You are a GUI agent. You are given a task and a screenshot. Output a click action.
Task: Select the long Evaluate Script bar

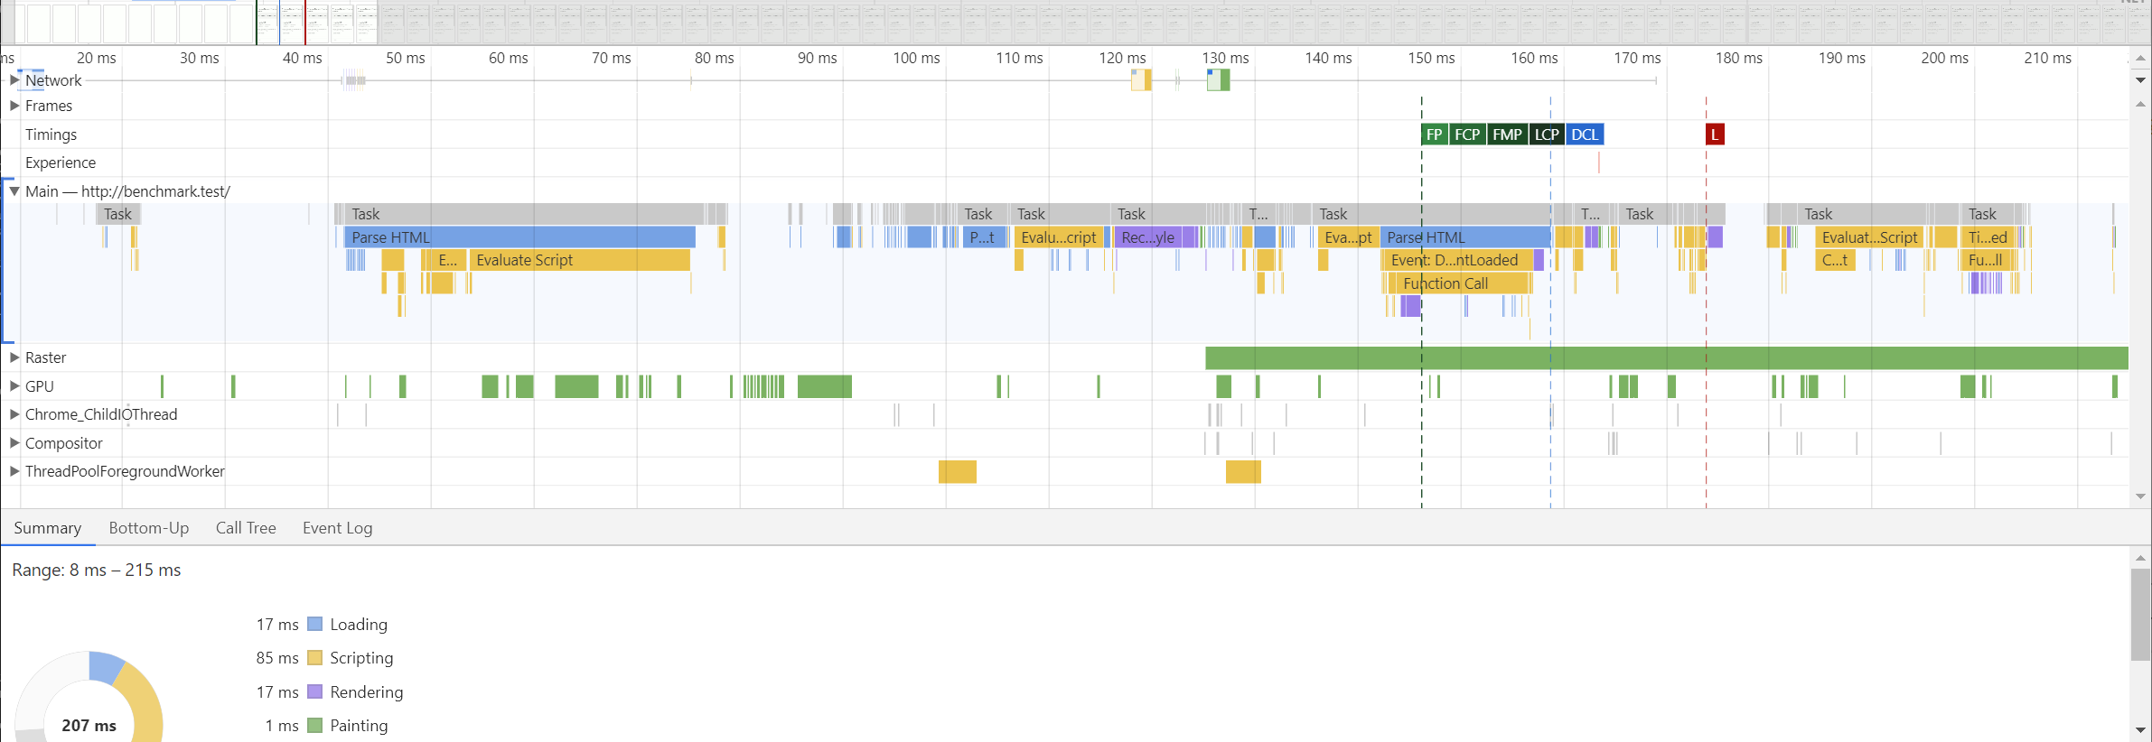578,260
